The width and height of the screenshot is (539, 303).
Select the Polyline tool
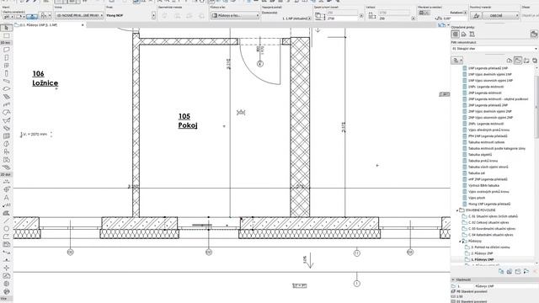(6, 237)
